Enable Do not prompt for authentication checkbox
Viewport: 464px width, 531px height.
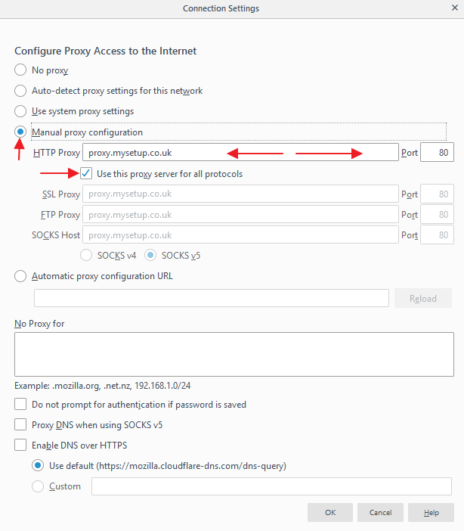(20, 404)
